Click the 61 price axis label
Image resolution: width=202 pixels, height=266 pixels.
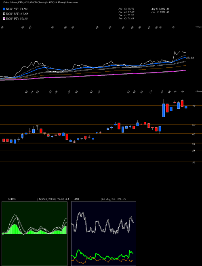[194, 144]
